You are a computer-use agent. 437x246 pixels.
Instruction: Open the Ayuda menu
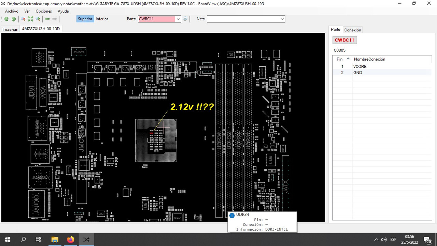(63, 11)
